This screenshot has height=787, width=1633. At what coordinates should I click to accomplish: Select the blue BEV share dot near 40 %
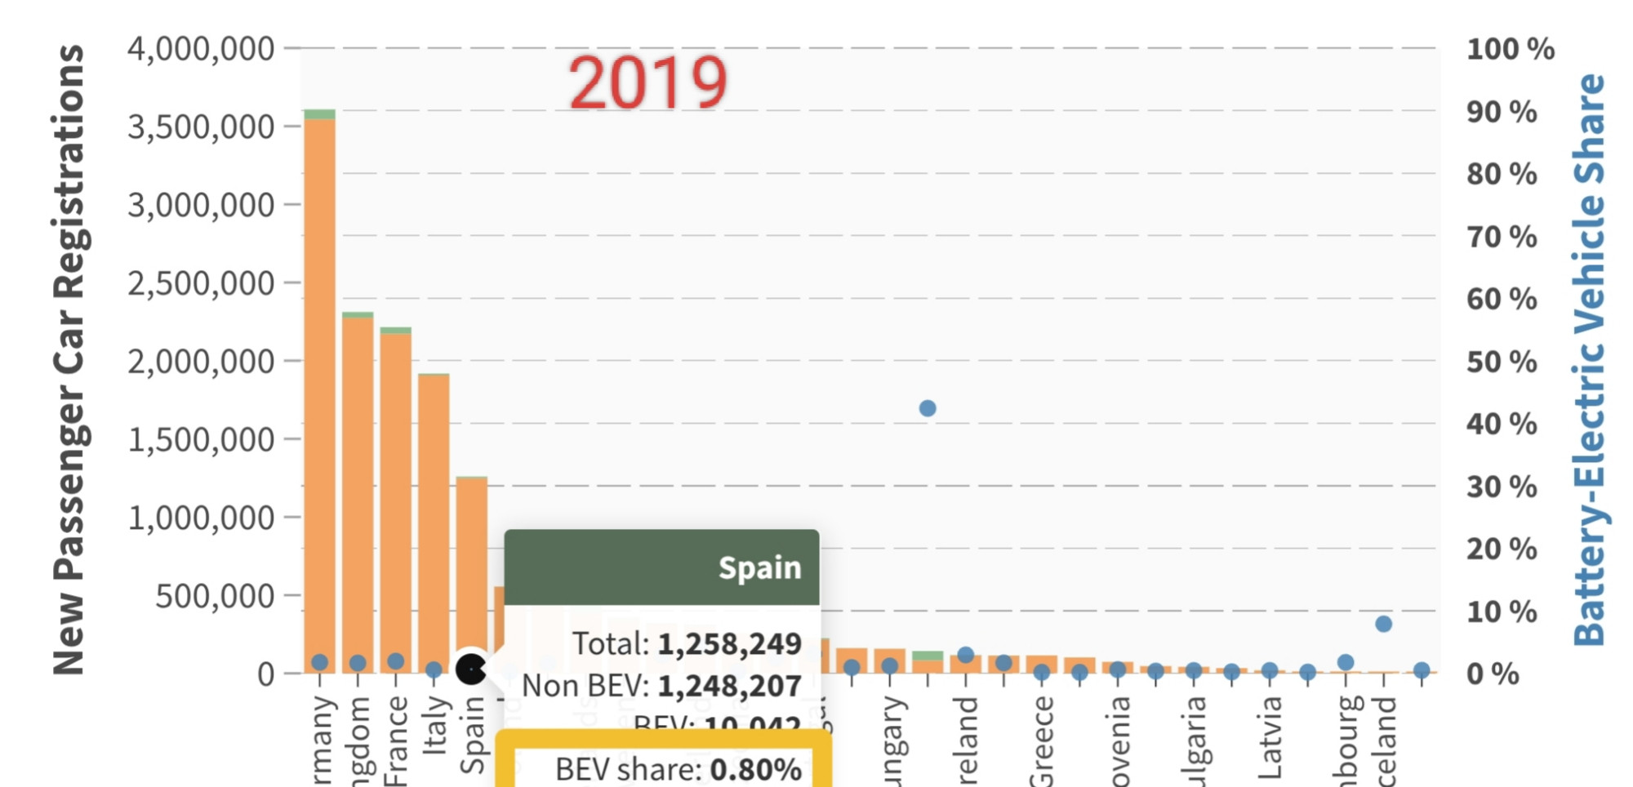(x=928, y=408)
